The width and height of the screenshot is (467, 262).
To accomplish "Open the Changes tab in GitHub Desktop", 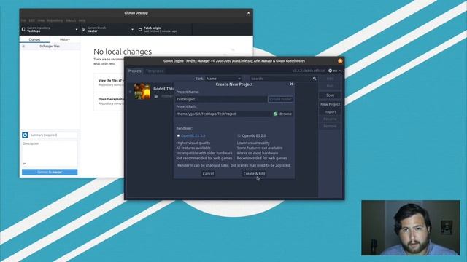I will click(x=34, y=39).
